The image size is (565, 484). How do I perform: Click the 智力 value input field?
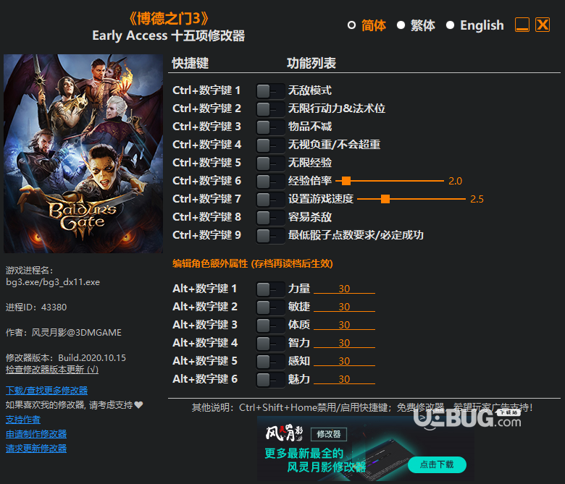tap(344, 343)
